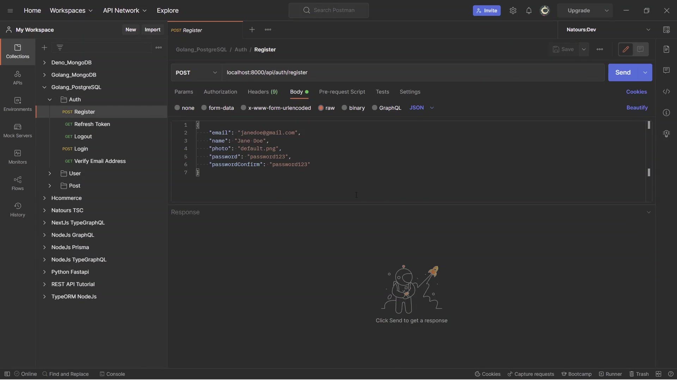Add a new request tab
This screenshot has width=677, height=380.
pyautogui.click(x=252, y=30)
